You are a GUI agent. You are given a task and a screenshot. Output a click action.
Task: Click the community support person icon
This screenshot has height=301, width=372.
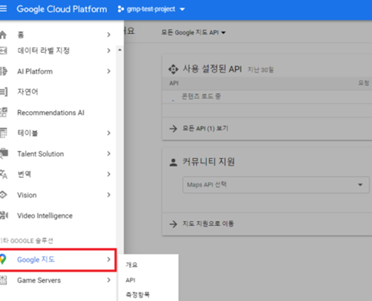click(x=173, y=162)
